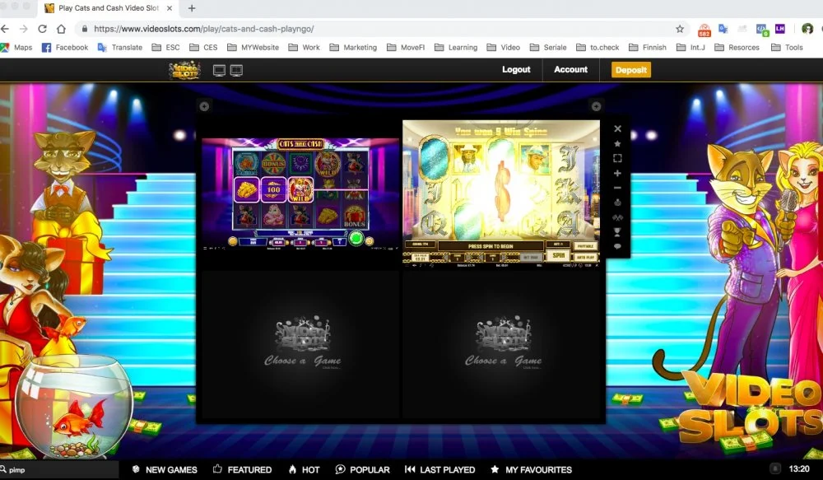Expand the Tools bookmarks folder
The image size is (823, 480).
787,47
